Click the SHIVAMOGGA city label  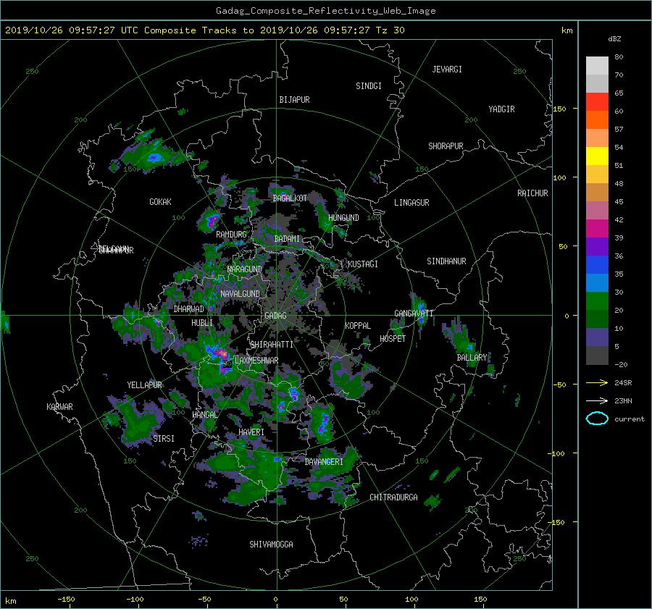pyautogui.click(x=271, y=545)
